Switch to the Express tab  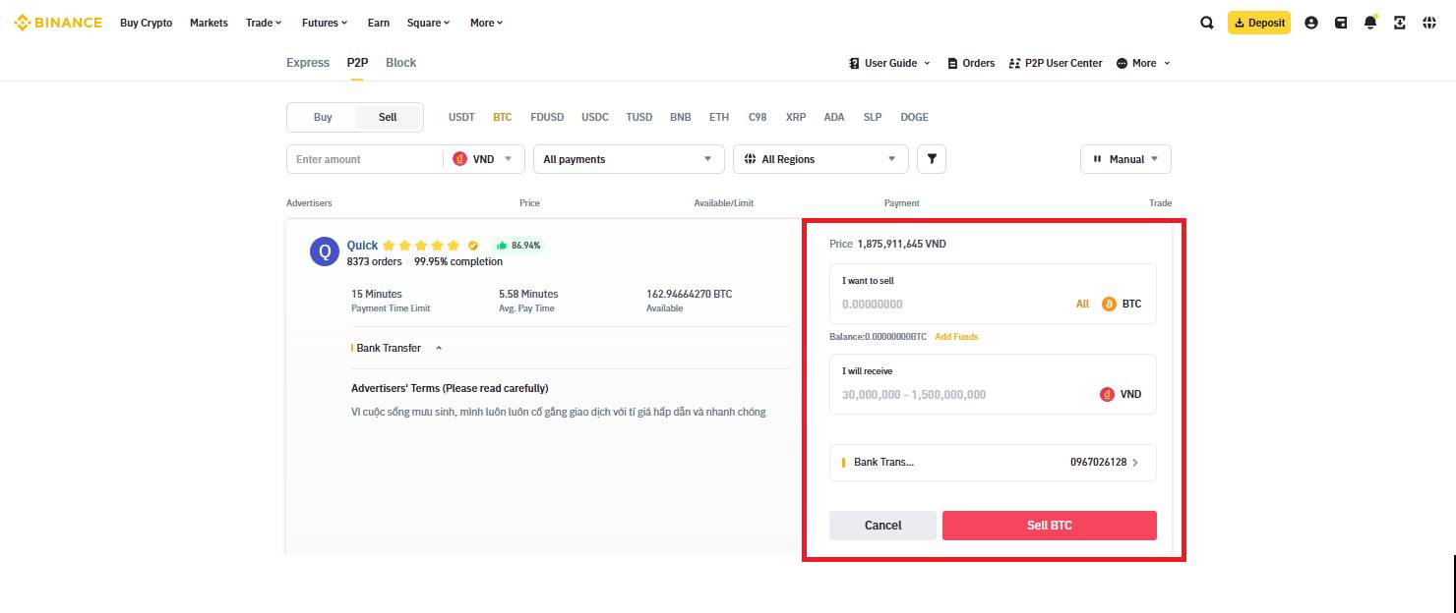tap(308, 63)
